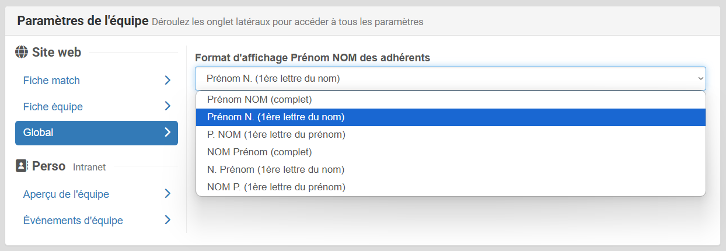
Task: Click the chevron arrow next to Fiche match
Action: [167, 80]
